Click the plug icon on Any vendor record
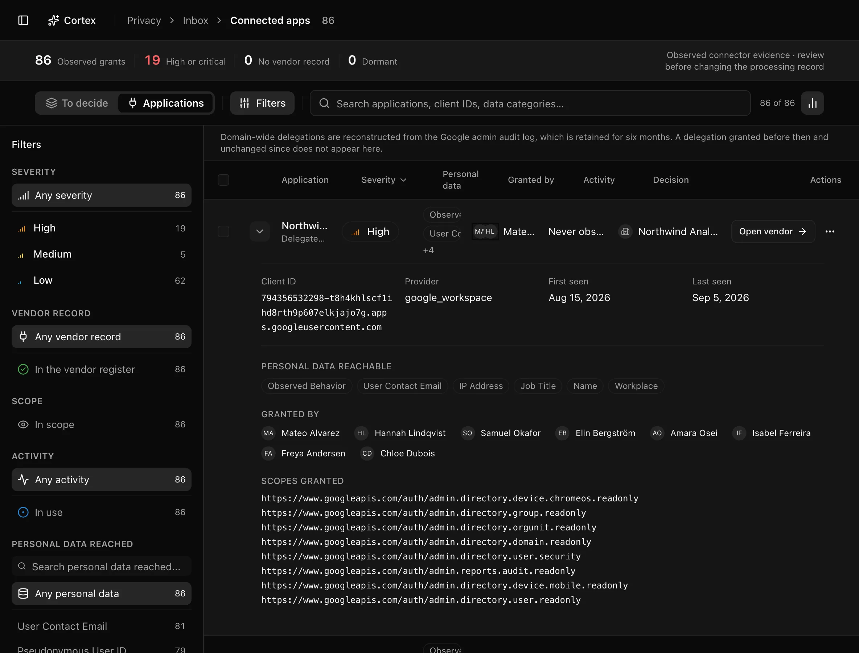 [23, 337]
